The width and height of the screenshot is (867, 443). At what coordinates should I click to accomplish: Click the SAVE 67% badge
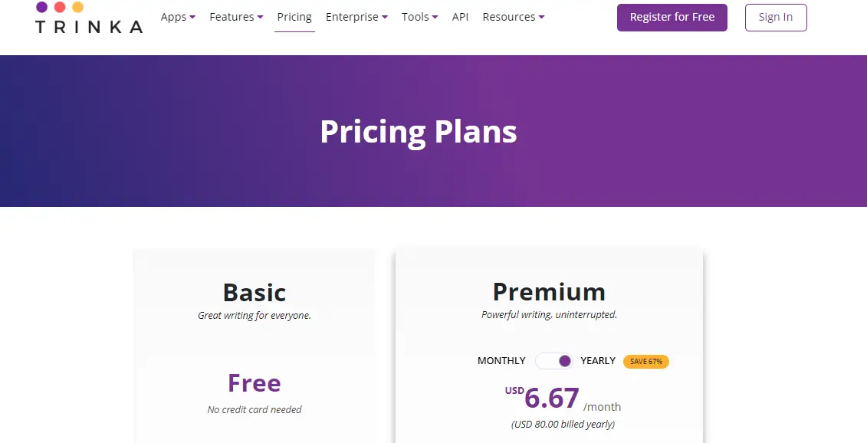point(646,362)
